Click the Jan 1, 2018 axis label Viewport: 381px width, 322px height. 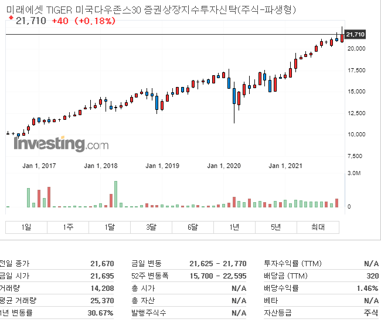tap(101, 166)
